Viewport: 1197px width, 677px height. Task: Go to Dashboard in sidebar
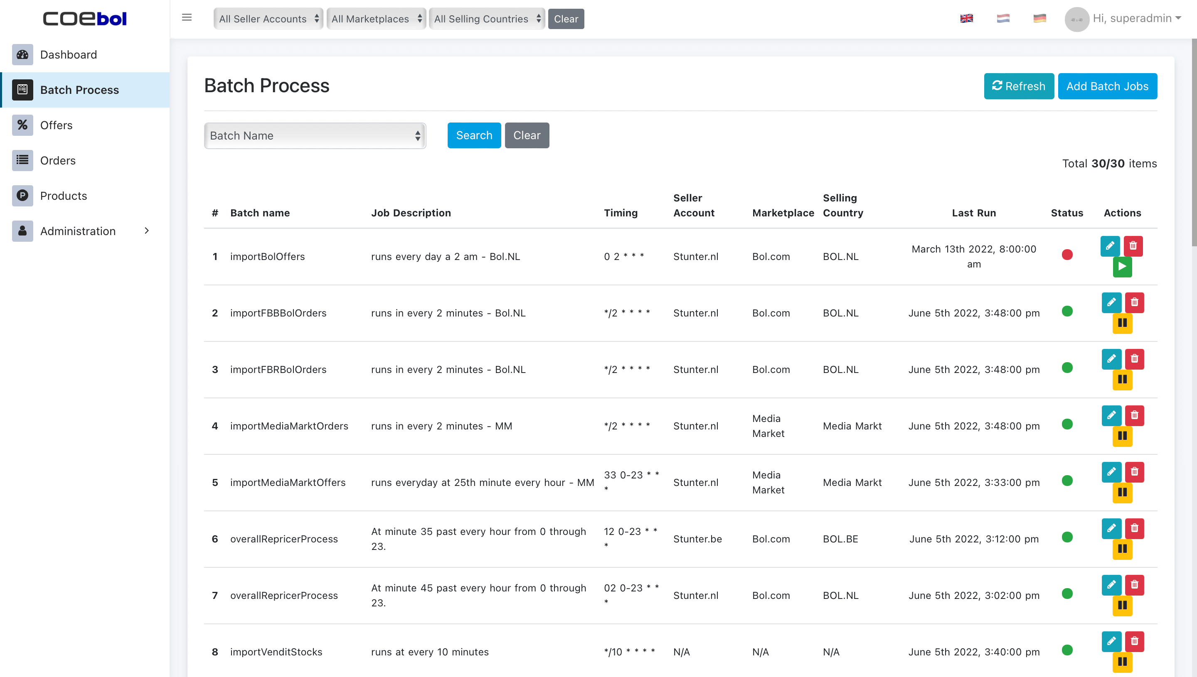pos(85,55)
